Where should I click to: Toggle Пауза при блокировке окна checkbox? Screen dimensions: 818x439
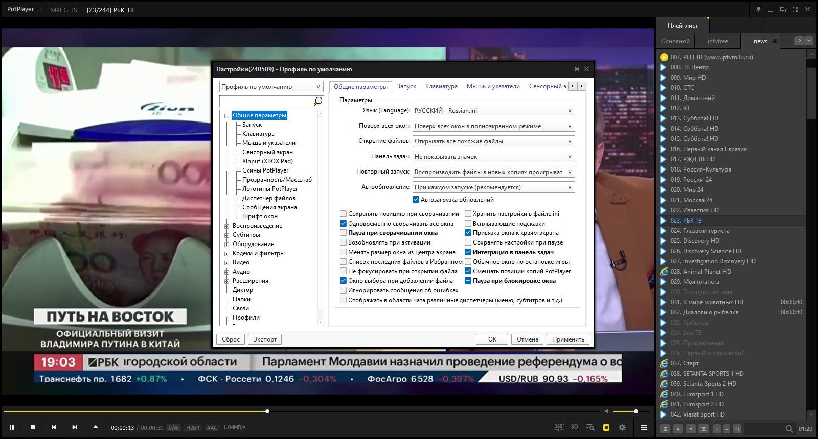[468, 281]
